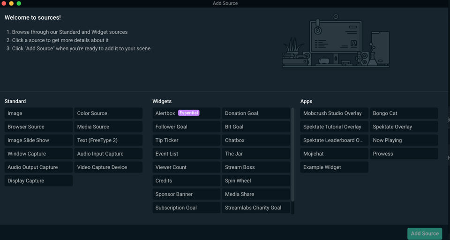Select Mobcrush Studio Overlay app
Image resolution: width=450 pixels, height=240 pixels.
coord(334,113)
